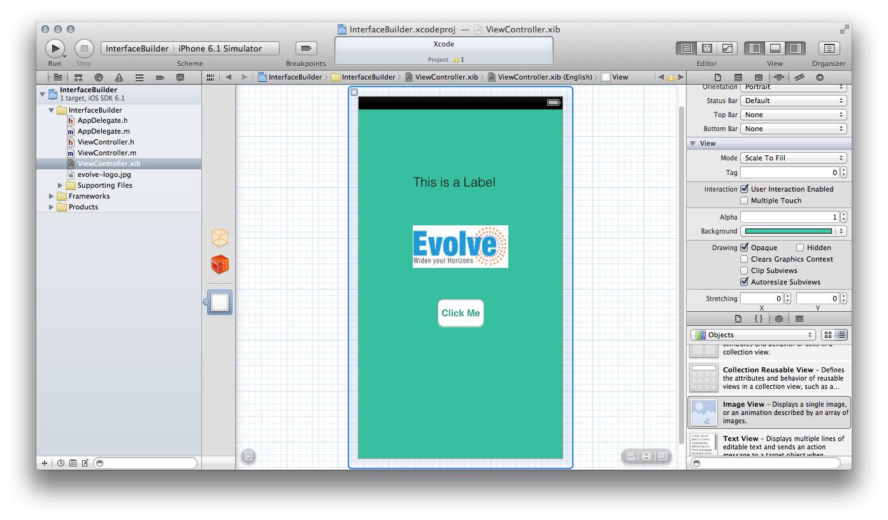Open AppDelegate.m in project navigator
Screen dimensions: 888x520
(x=103, y=131)
